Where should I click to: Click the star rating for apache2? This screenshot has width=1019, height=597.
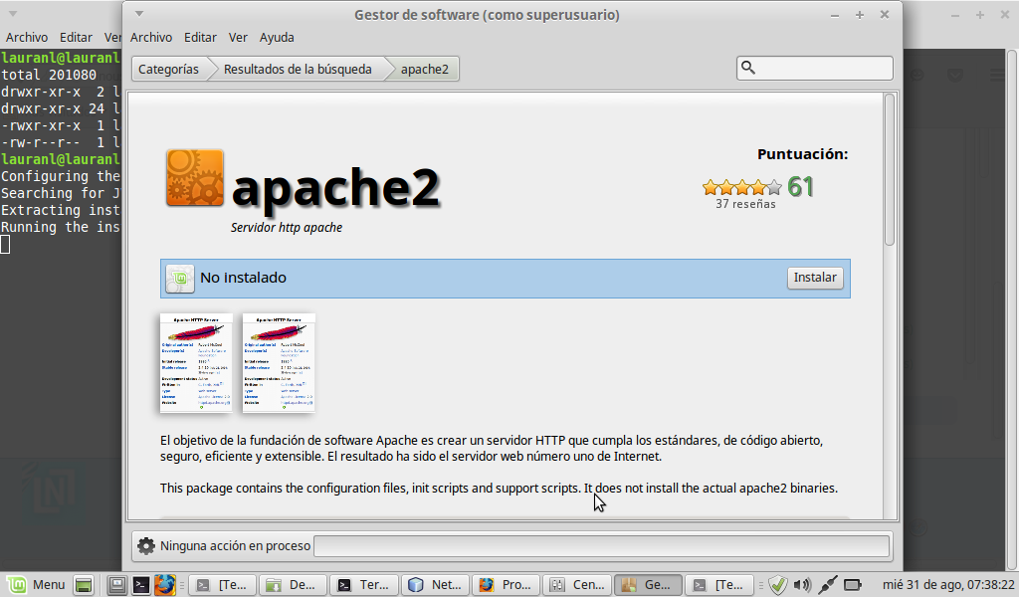pyautogui.click(x=741, y=187)
